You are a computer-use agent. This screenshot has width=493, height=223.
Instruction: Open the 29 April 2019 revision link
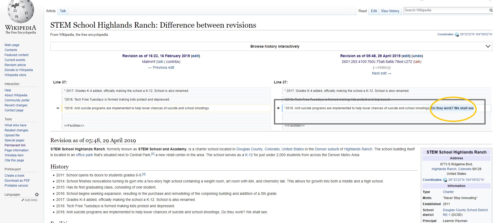(370, 56)
